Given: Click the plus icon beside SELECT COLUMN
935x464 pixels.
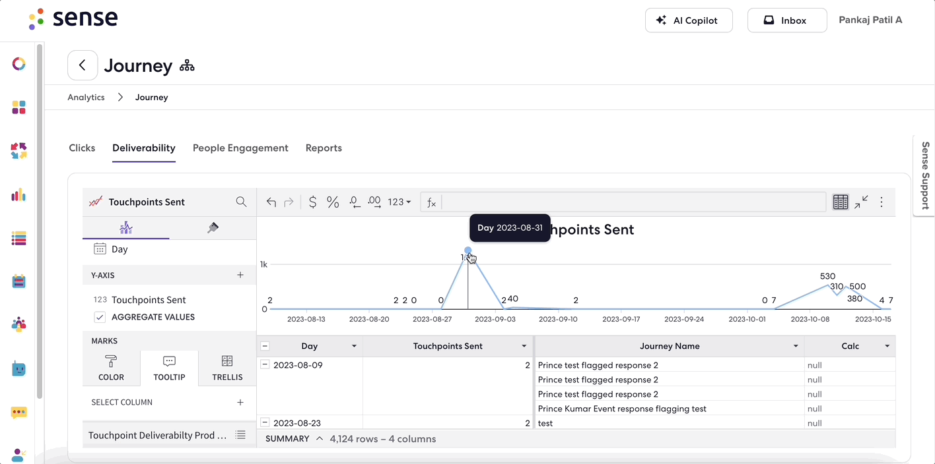Looking at the screenshot, I should 240,402.
